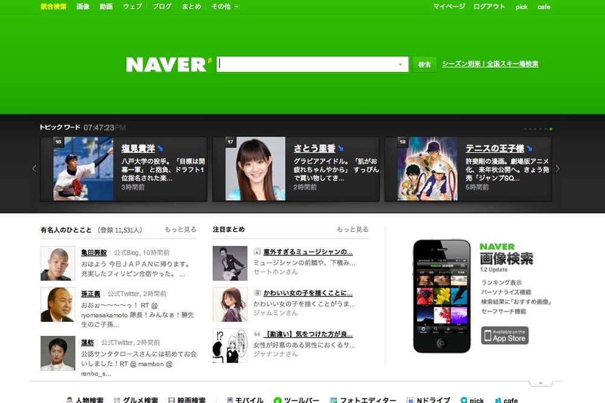
Task: Click the article type icon beside 意外すぎるミュージシャンの
Action: click(257, 252)
